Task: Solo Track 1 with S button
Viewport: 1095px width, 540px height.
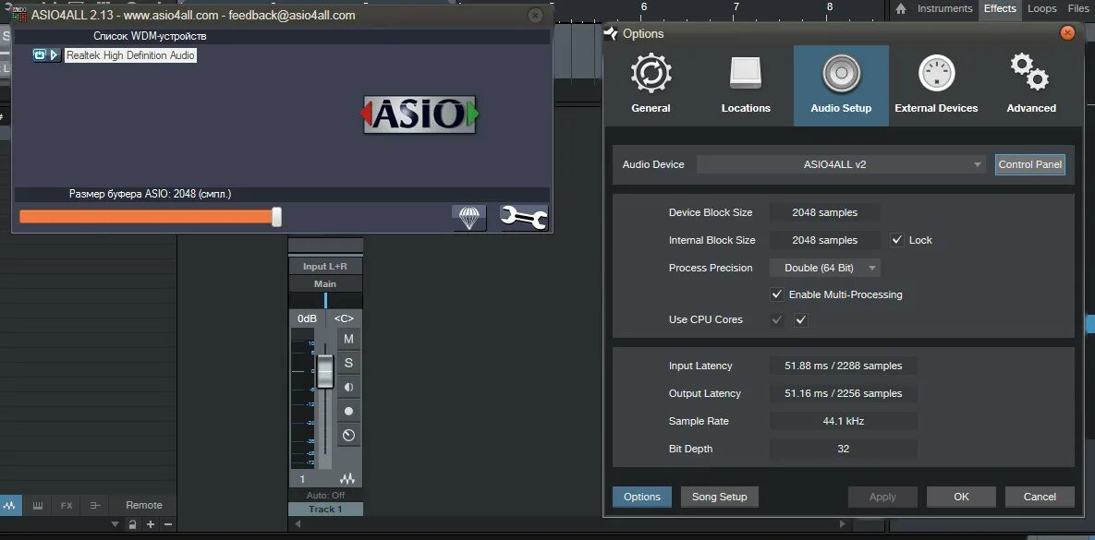Action: click(x=348, y=363)
